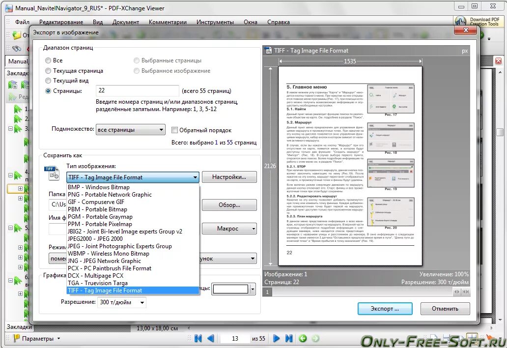Image resolution: width=507 pixels, height=348 pixels.
Task: Select the Текущий вид radio button
Action: click(48, 81)
